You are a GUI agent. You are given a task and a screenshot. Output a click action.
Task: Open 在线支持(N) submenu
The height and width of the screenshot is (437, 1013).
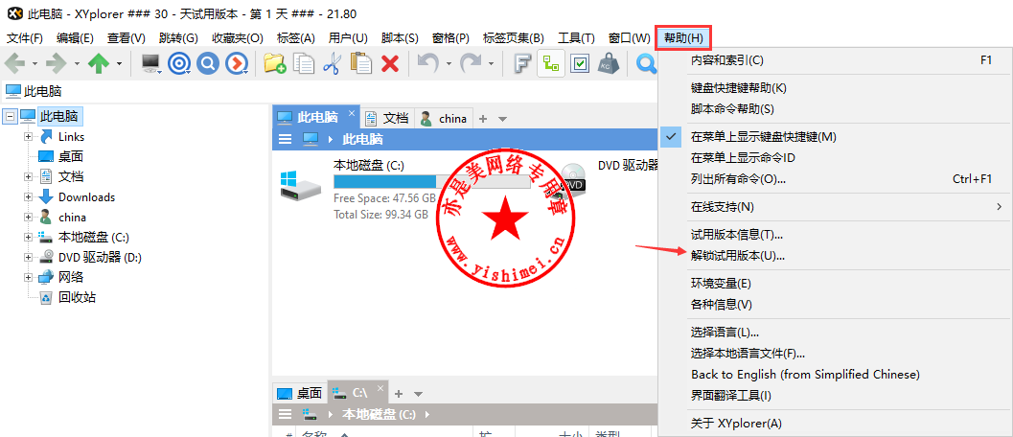coord(723,207)
